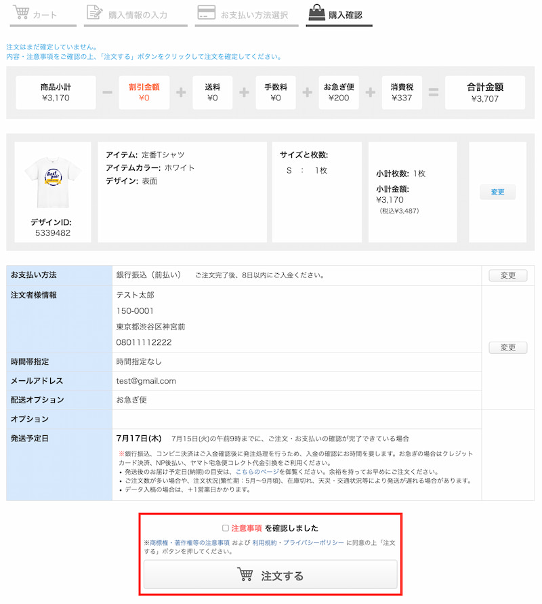Image resolution: width=542 pixels, height=604 pixels.
Task: Open the プライバシーポリシー link
Action: click(314, 543)
